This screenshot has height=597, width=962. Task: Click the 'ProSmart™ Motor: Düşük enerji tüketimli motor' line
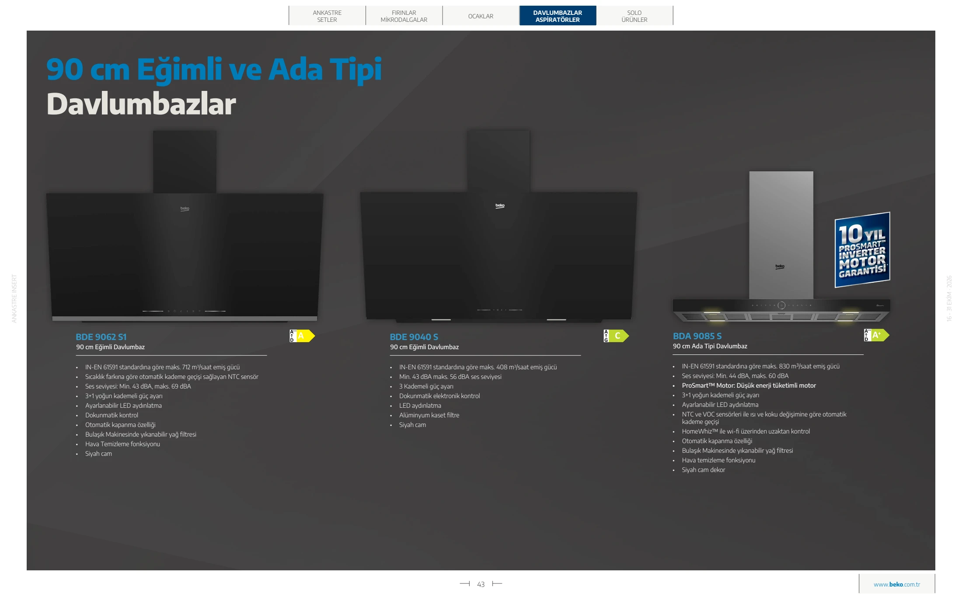tap(749, 385)
